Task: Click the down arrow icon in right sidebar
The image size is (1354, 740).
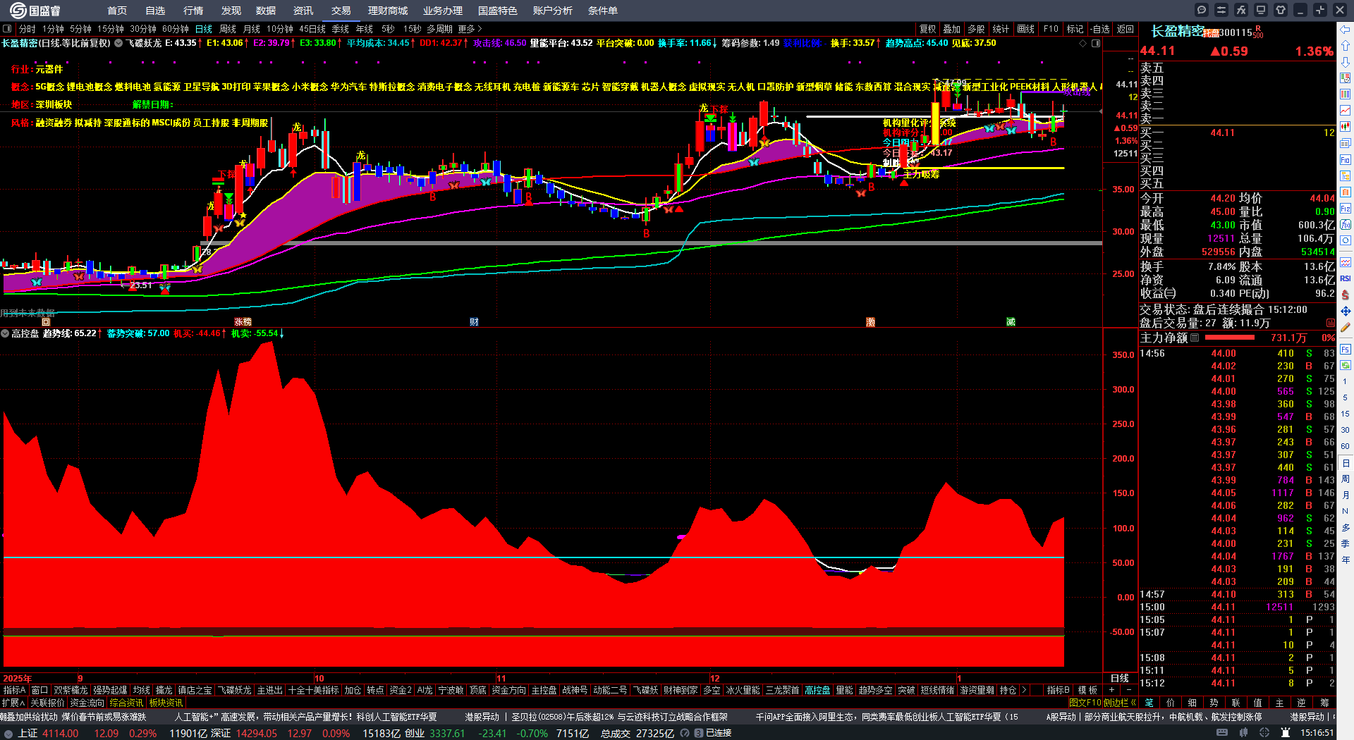Action: click(1346, 62)
